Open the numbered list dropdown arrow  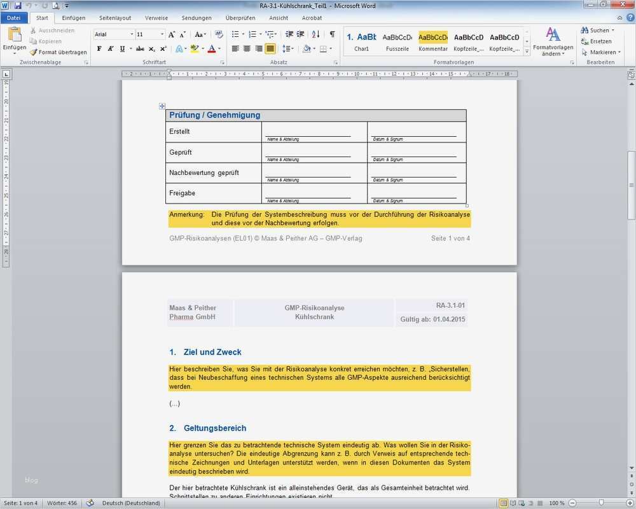(260, 34)
